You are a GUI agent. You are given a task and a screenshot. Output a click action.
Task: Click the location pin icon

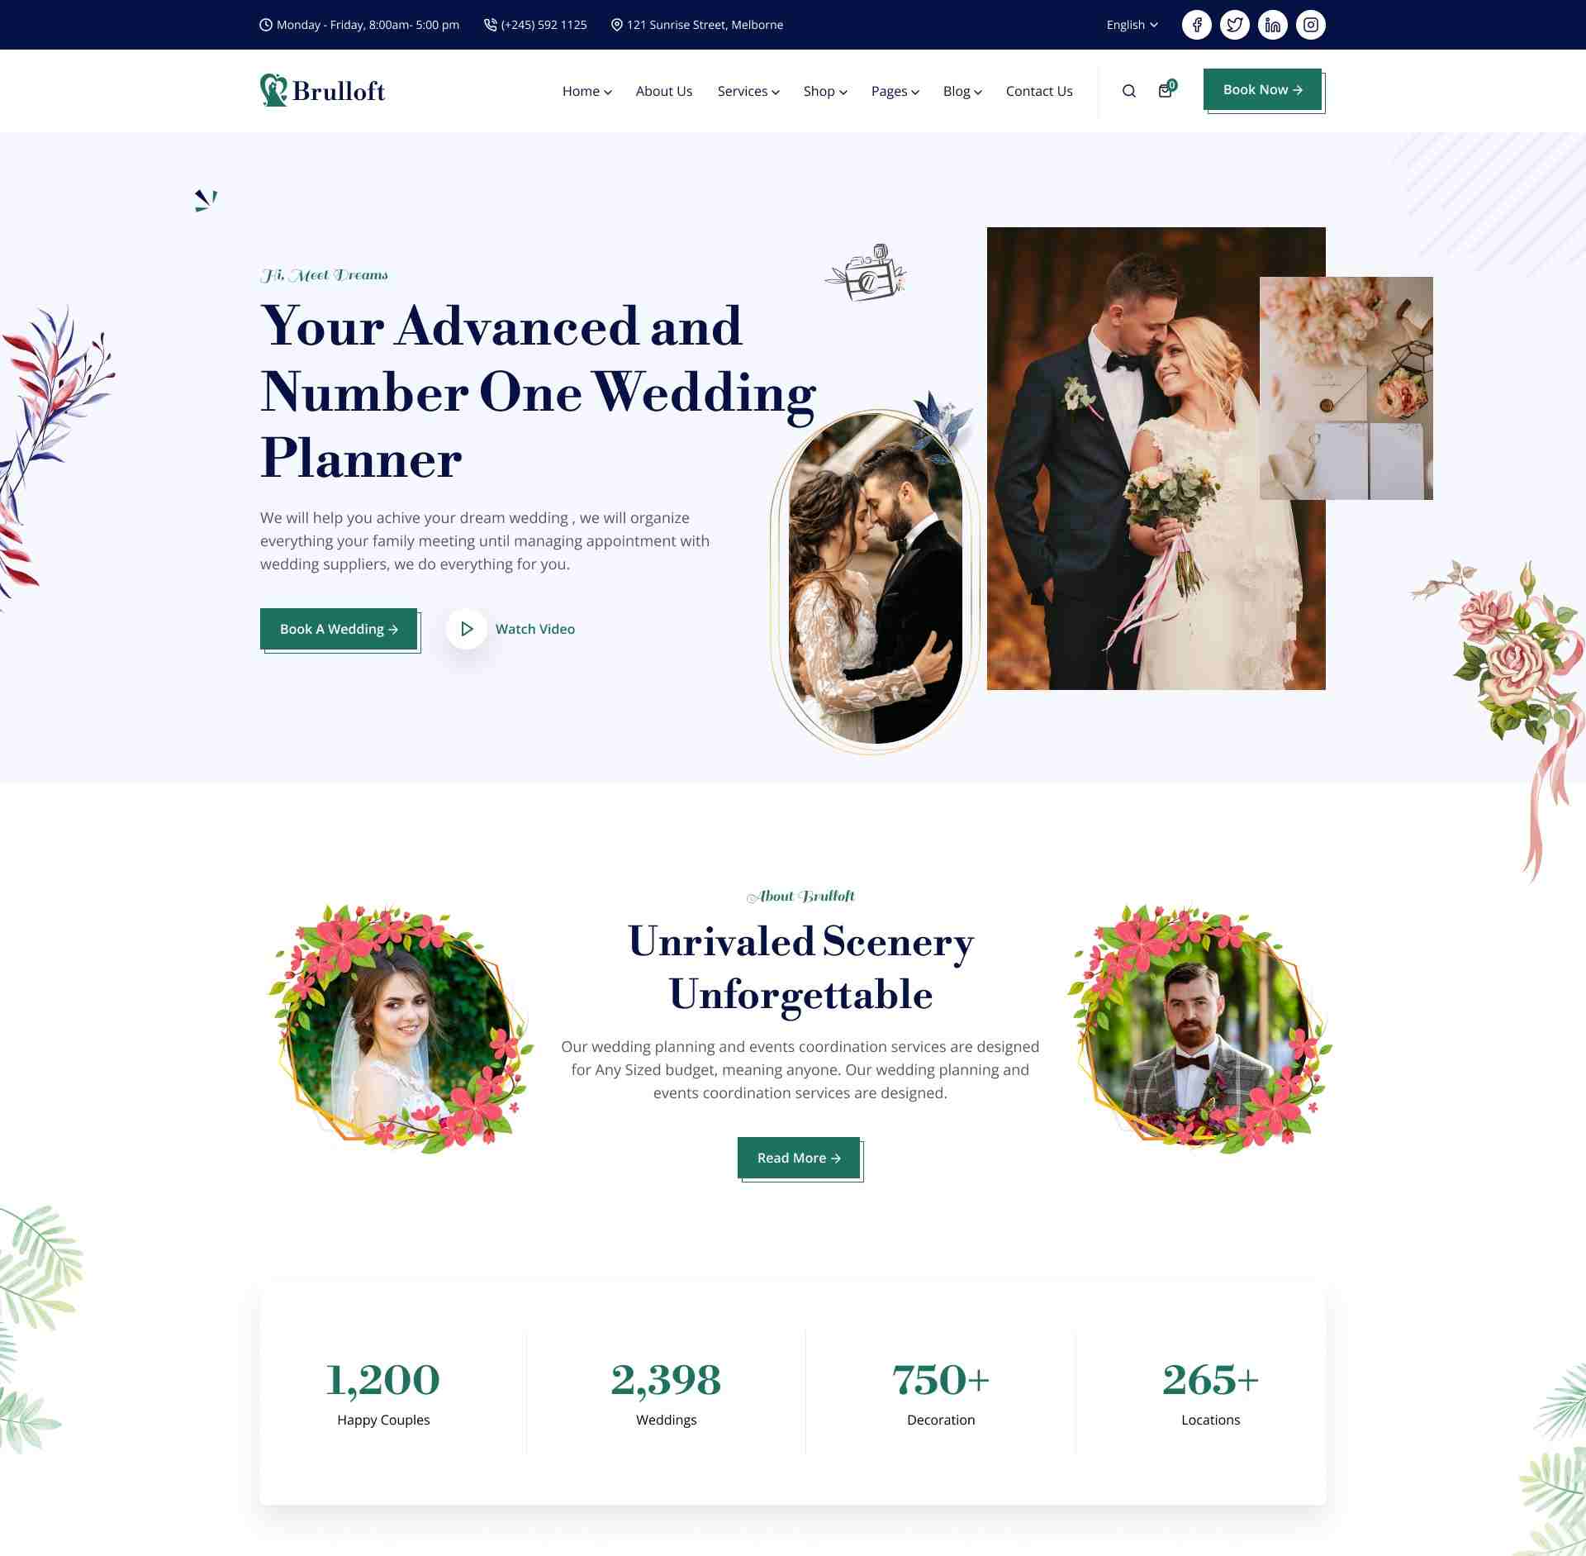(615, 24)
